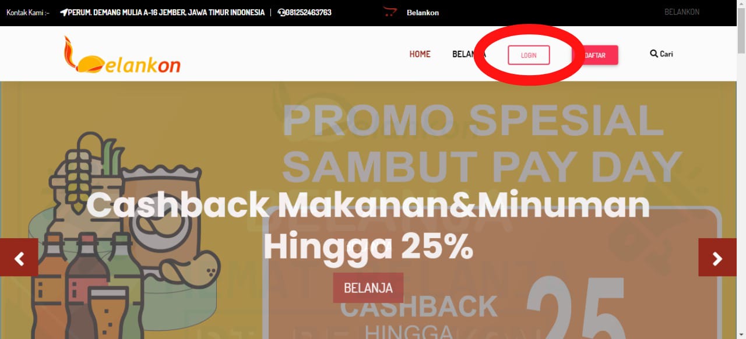The image size is (746, 339).
Task: Click the phone support icon by 081252463763
Action: pyautogui.click(x=281, y=12)
